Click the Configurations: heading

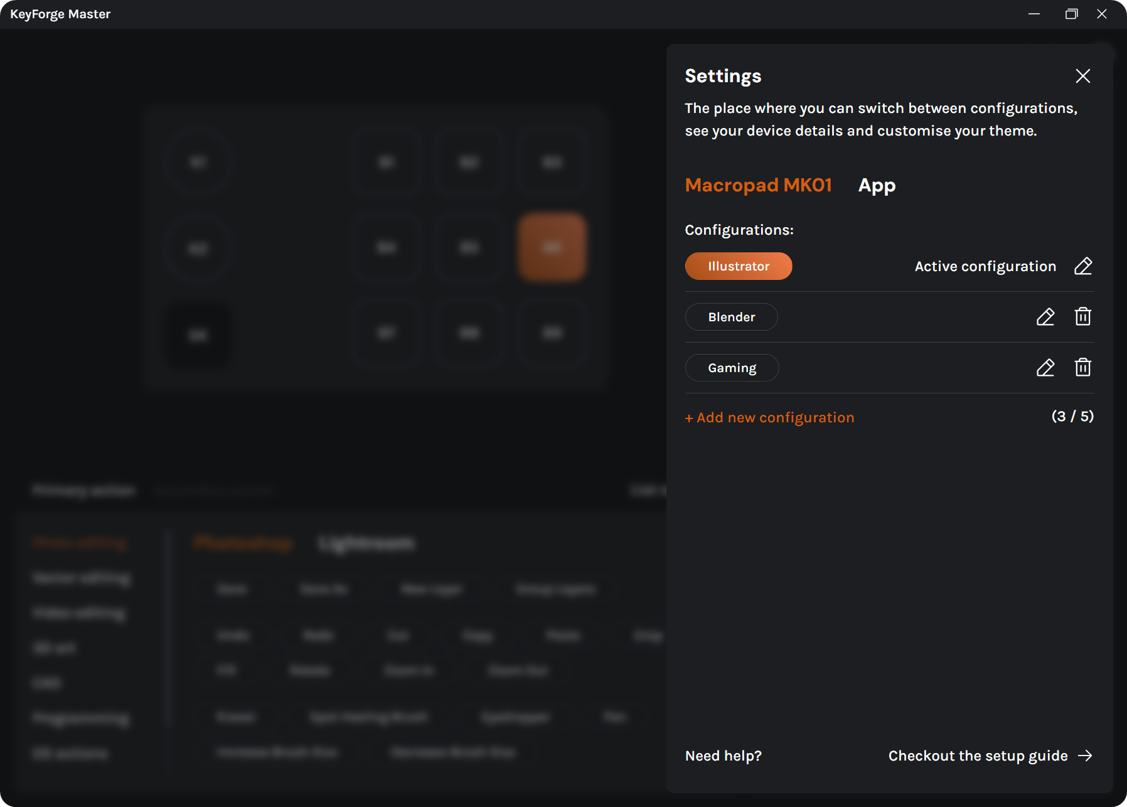[x=739, y=230]
